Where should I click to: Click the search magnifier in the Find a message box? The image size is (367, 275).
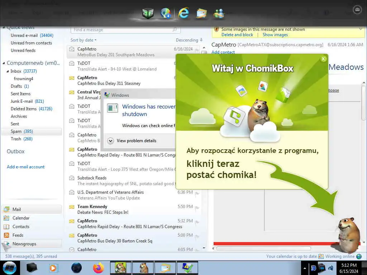175,29
